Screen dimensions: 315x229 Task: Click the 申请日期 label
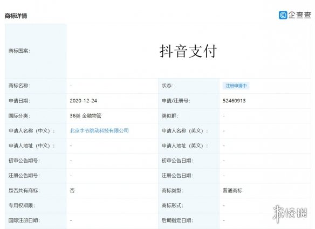(19, 101)
